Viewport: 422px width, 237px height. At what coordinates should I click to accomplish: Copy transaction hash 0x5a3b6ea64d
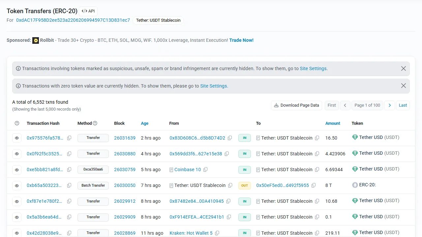pos(69,217)
